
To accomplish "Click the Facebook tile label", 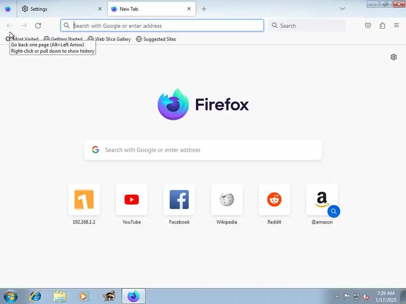I will click(179, 222).
